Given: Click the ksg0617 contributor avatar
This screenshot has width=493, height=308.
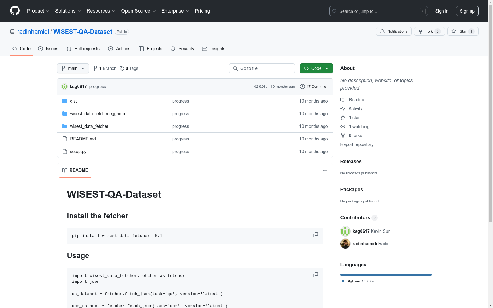Looking at the screenshot, I should tap(345, 231).
